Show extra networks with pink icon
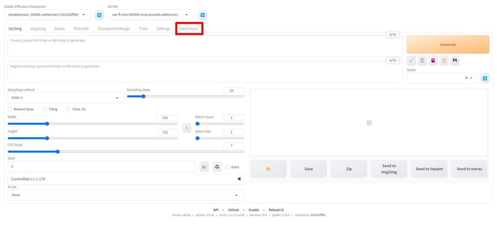 click(x=433, y=60)
